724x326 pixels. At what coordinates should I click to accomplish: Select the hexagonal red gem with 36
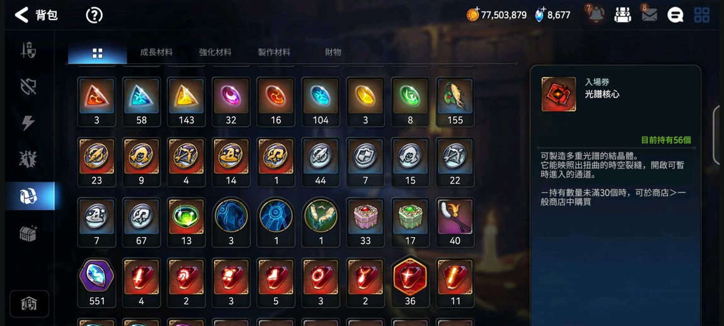[x=410, y=283]
